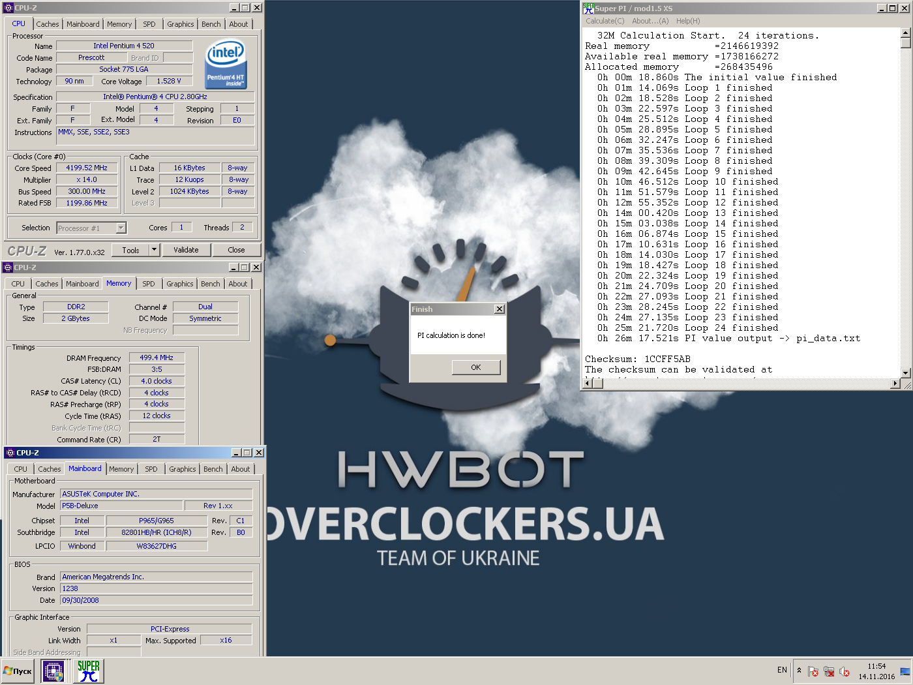Open the Start (Пуск) button
Viewport: 913px width, 685px height.
pyautogui.click(x=18, y=671)
